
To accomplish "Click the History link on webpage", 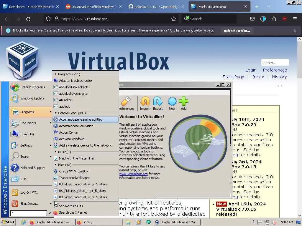I will 279,77.
